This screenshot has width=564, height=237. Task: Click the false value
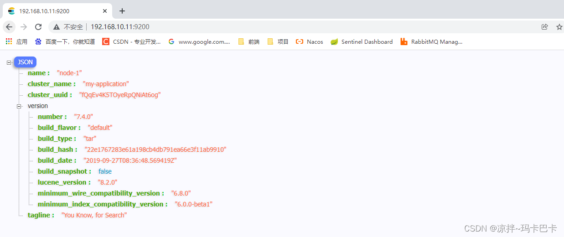pyautogui.click(x=105, y=171)
